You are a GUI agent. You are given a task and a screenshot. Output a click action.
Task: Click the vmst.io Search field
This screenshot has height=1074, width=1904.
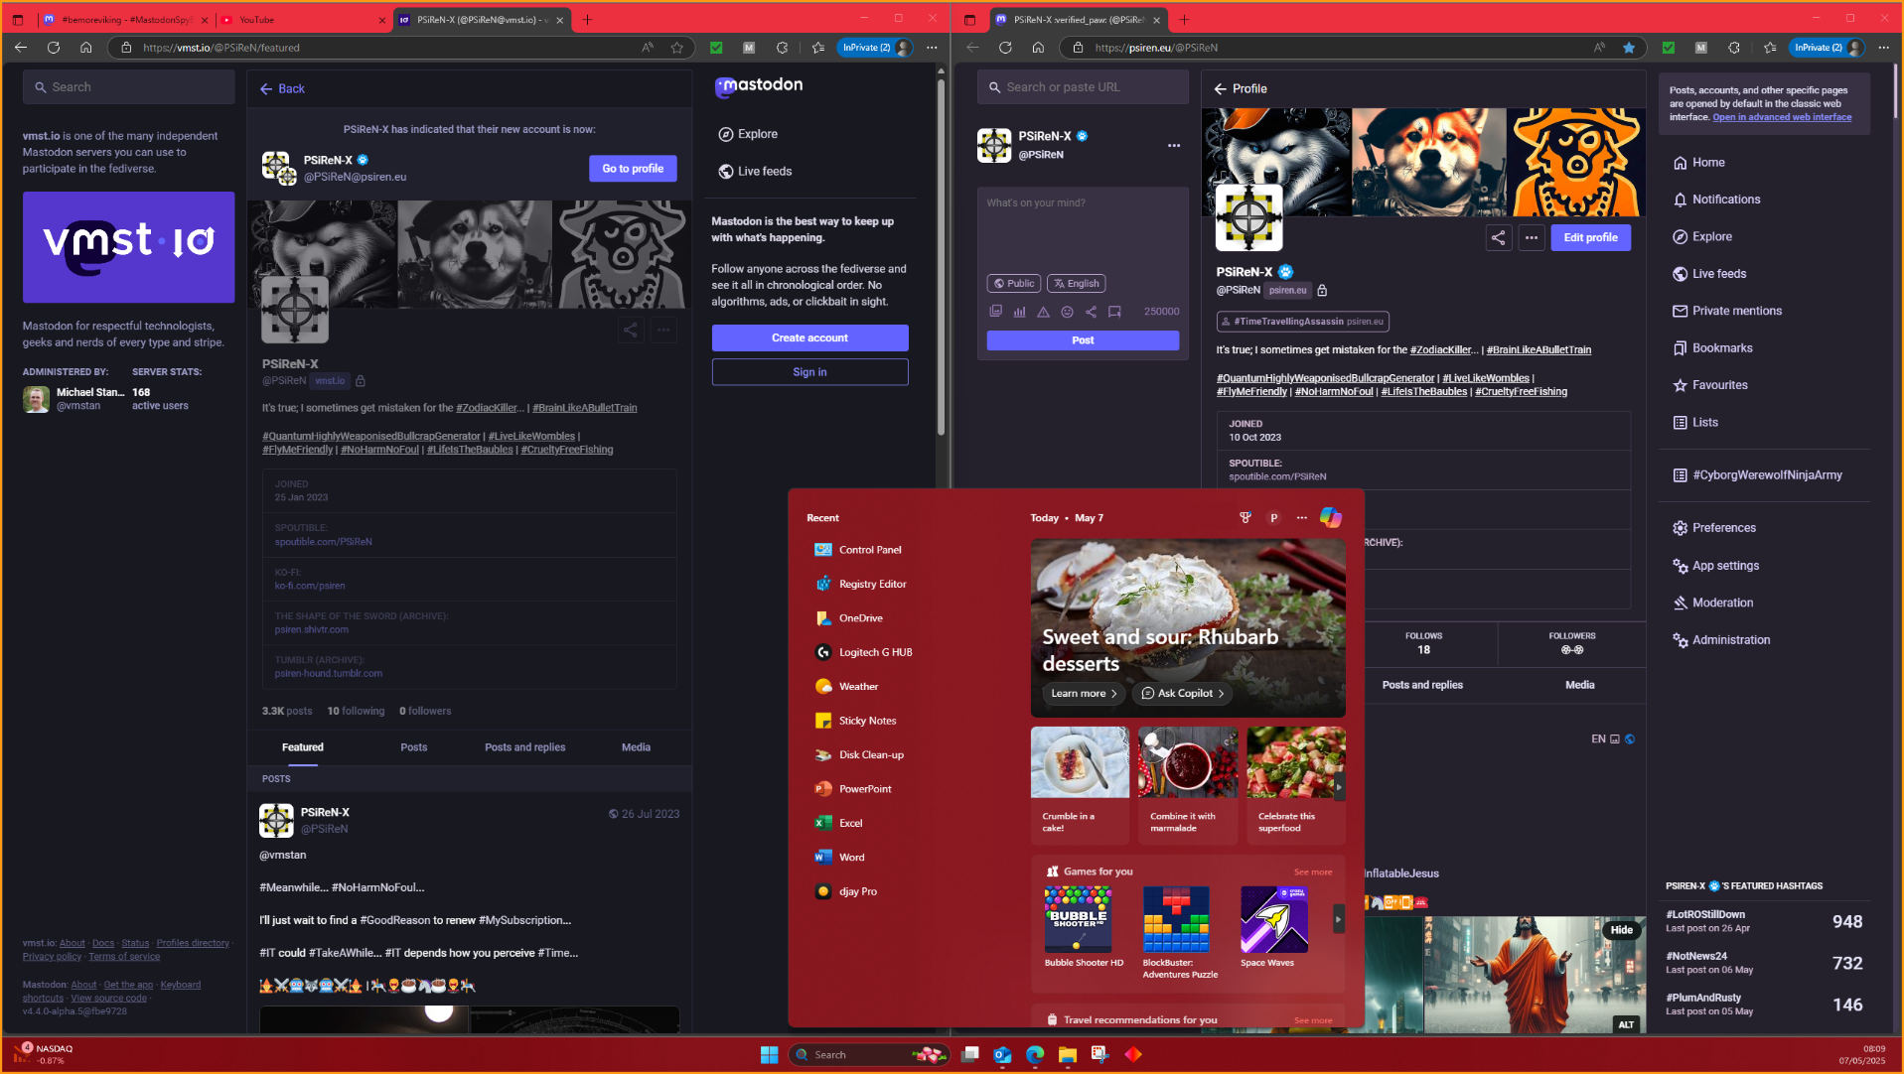pos(129,87)
